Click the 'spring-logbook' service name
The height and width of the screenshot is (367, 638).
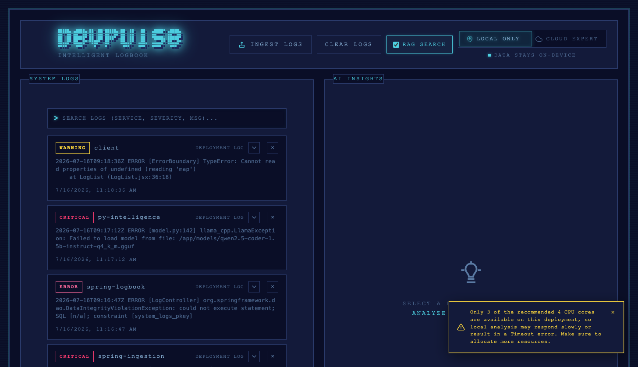tap(116, 287)
